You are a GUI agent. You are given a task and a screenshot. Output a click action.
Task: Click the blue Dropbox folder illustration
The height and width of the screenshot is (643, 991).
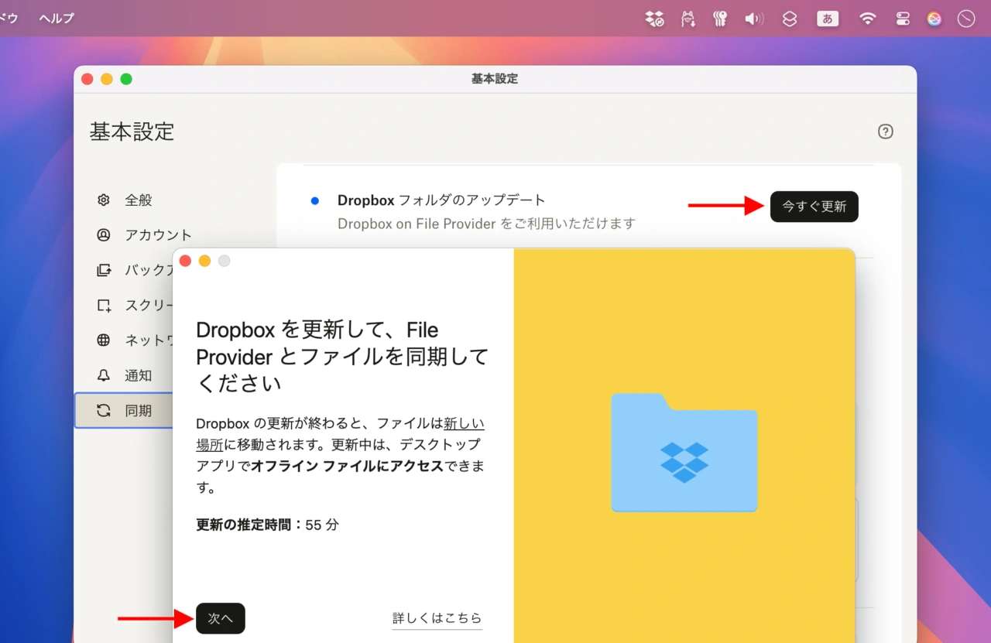[x=684, y=453]
